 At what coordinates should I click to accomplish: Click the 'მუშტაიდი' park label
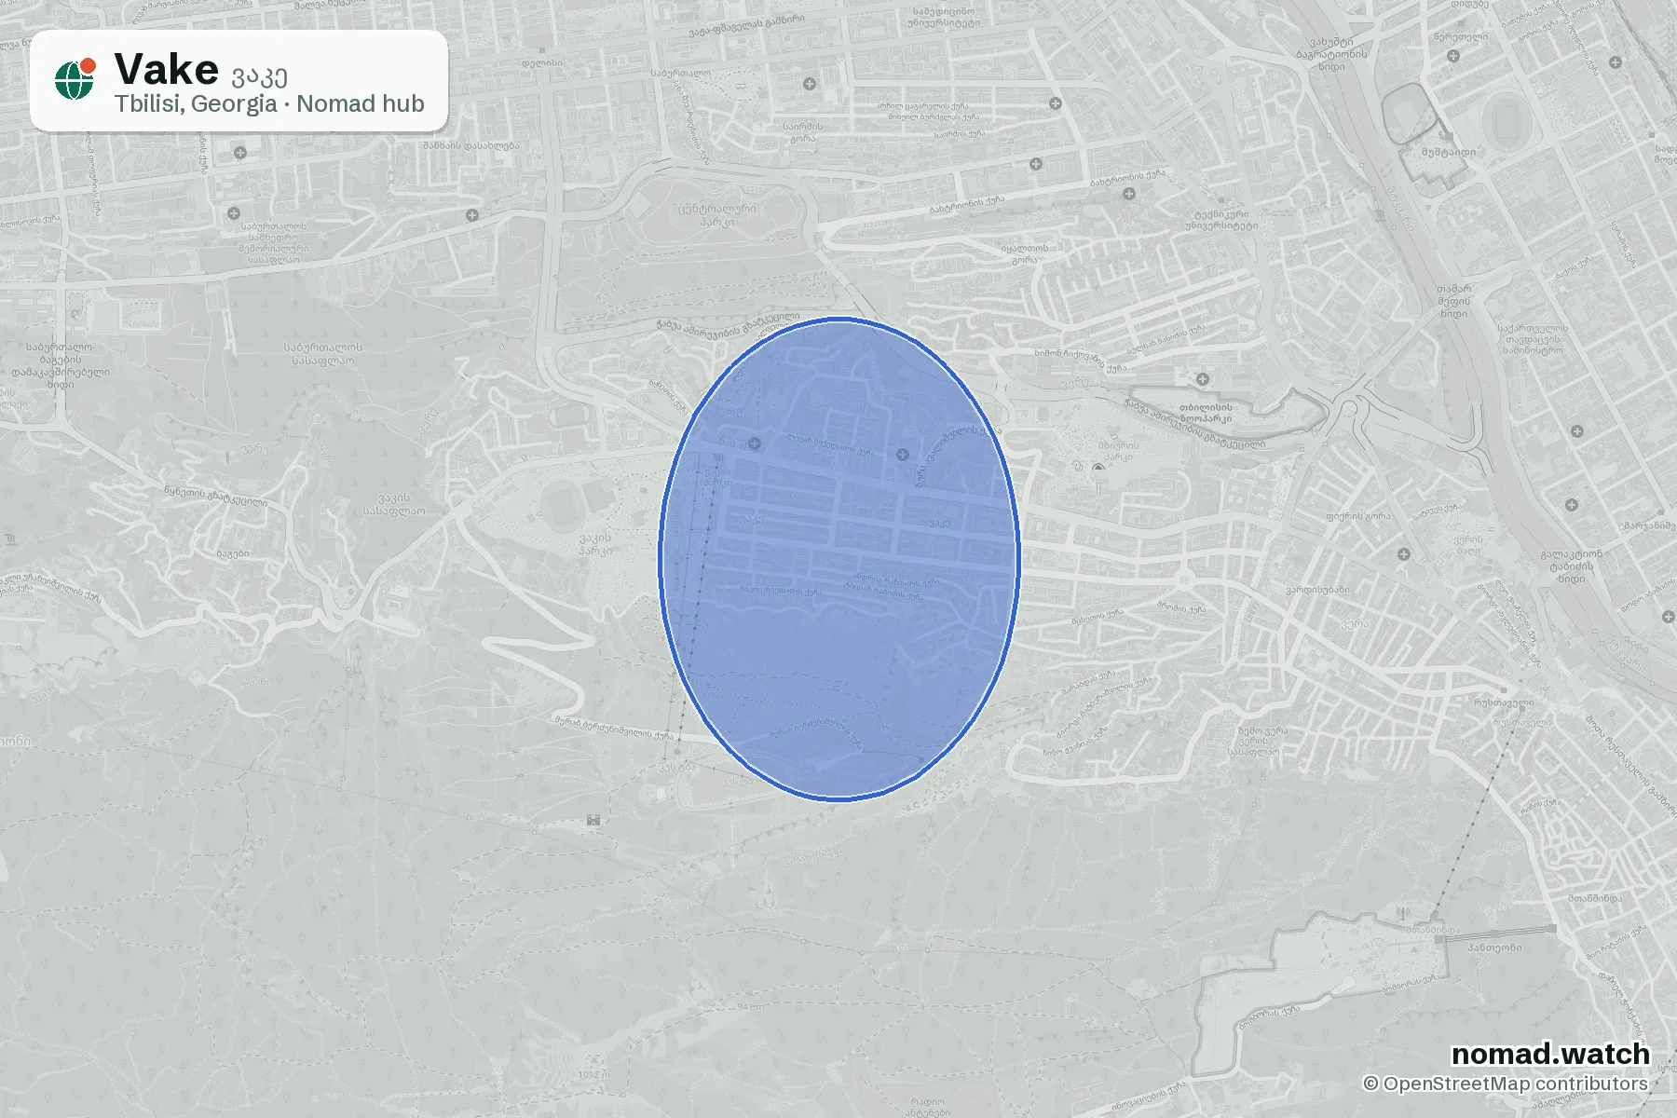click(x=1449, y=152)
